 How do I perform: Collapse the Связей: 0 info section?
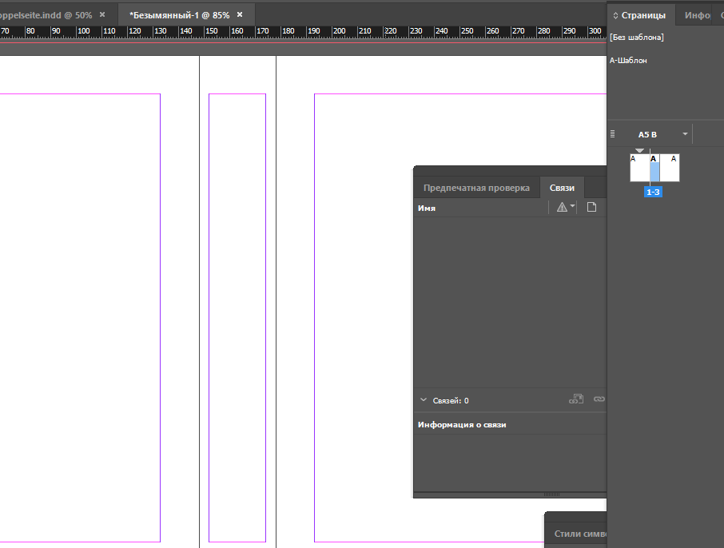pyautogui.click(x=424, y=401)
